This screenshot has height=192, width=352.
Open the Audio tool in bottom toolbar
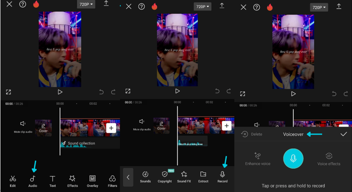[x=33, y=181]
